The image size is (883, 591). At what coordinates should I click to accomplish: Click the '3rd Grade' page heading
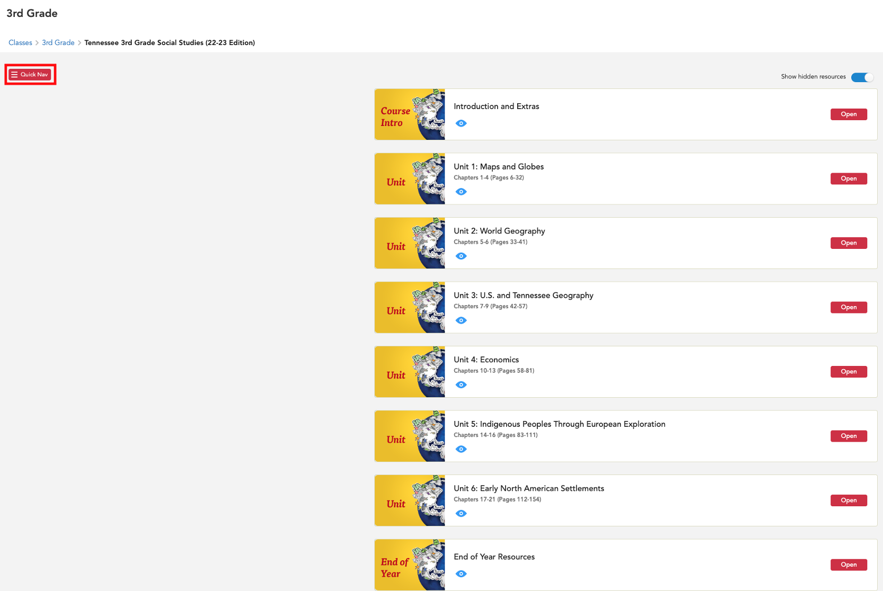coord(32,13)
